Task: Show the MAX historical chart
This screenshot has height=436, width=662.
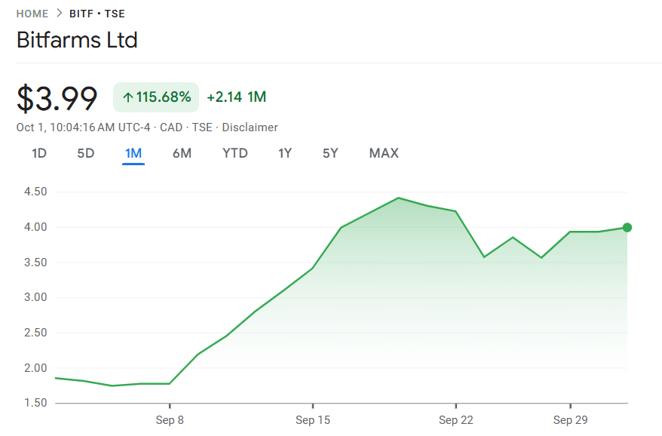Action: pos(384,153)
